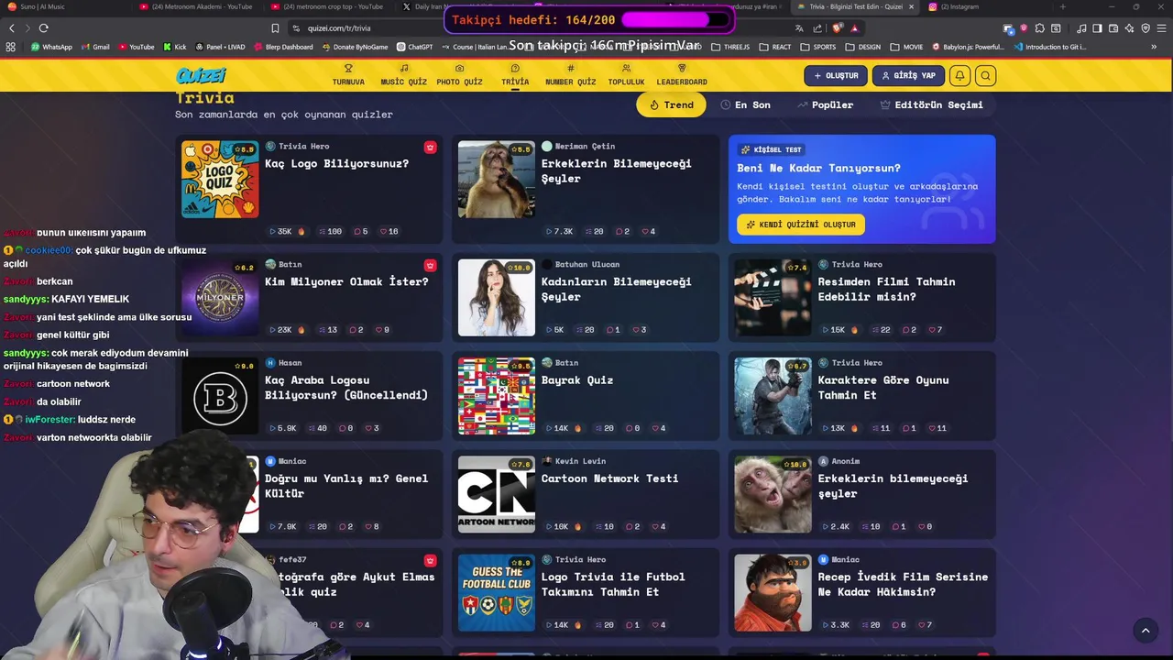This screenshot has height=660, width=1173.
Task: Click the Giriş Yap button
Action: coord(908,76)
